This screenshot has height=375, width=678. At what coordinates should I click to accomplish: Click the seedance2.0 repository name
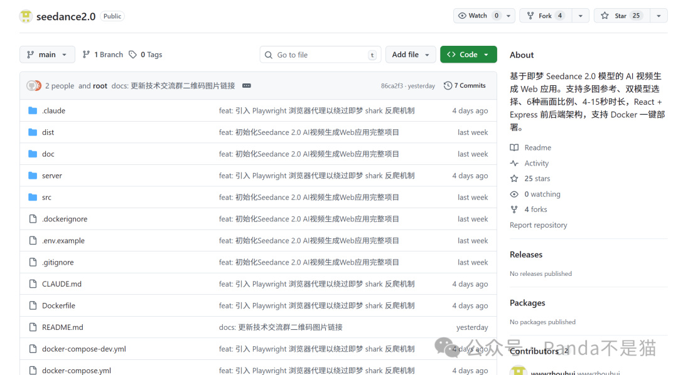click(x=66, y=16)
